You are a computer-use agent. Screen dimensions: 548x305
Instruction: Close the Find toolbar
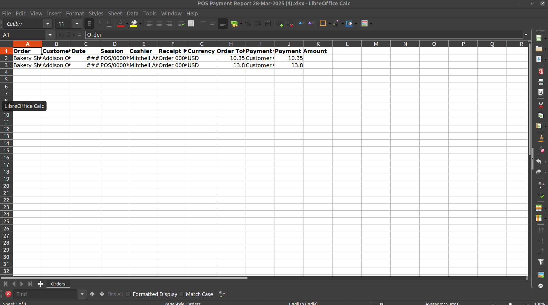point(8,294)
